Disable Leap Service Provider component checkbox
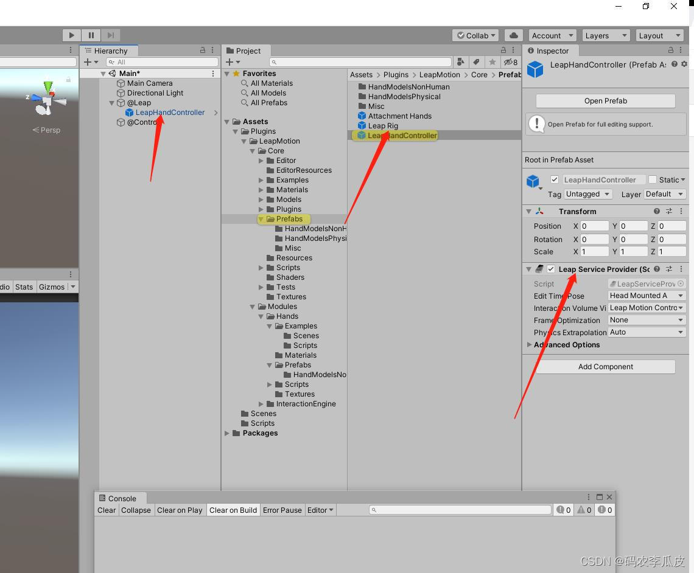The image size is (694, 573). (x=551, y=269)
